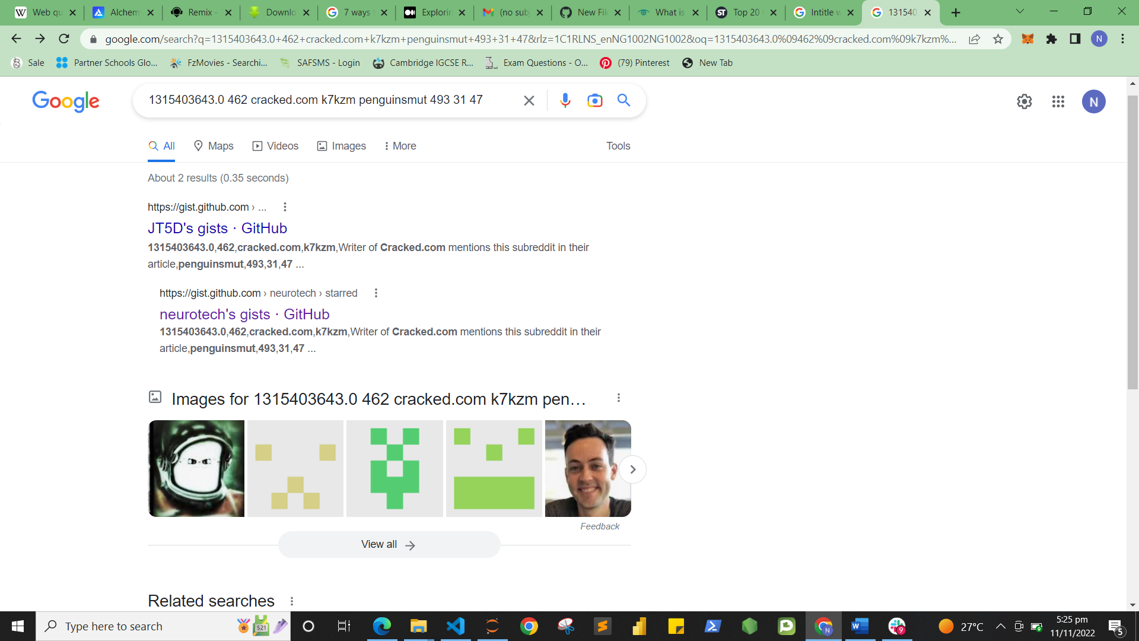This screenshot has width=1139, height=641.
Task: Expand the More search filters
Action: tap(400, 146)
